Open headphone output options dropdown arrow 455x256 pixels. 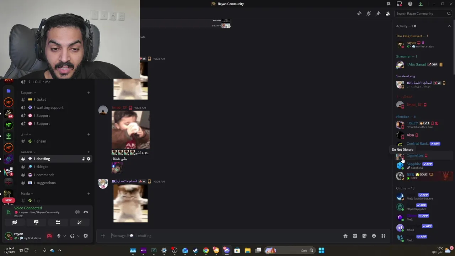78,236
